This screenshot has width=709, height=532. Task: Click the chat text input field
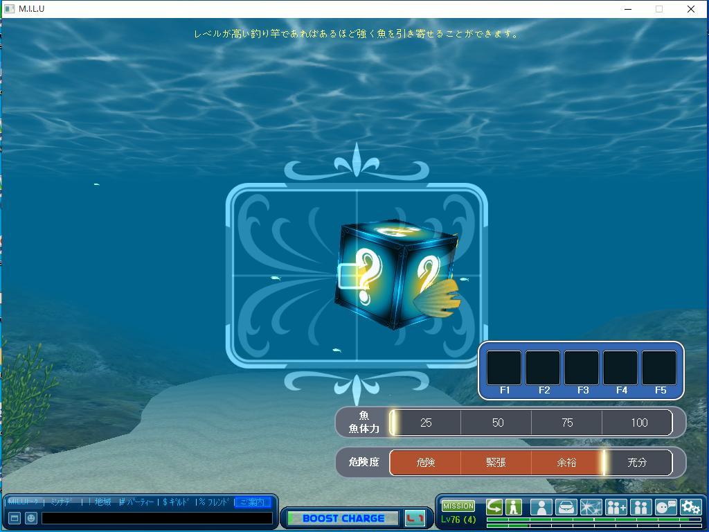pos(156,518)
